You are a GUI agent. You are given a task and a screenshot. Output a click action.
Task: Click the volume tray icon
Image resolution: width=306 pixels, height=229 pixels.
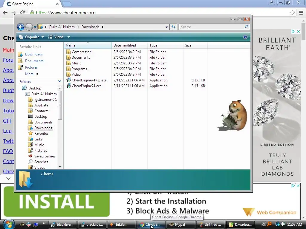(x=283, y=224)
